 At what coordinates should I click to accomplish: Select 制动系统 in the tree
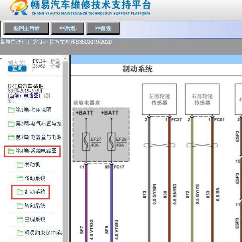click(x=35, y=192)
